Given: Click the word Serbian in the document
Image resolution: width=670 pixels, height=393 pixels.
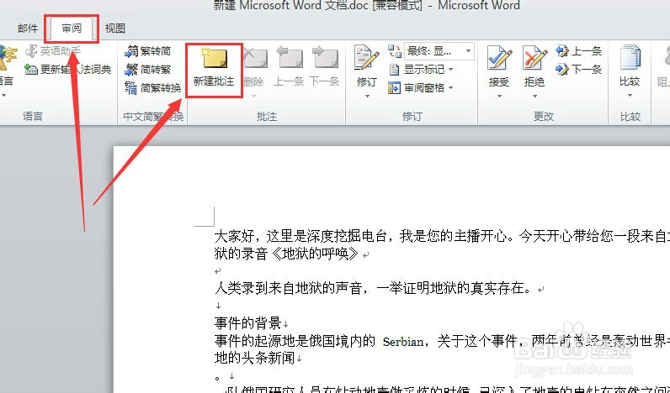Looking at the screenshot, I should (x=403, y=342).
